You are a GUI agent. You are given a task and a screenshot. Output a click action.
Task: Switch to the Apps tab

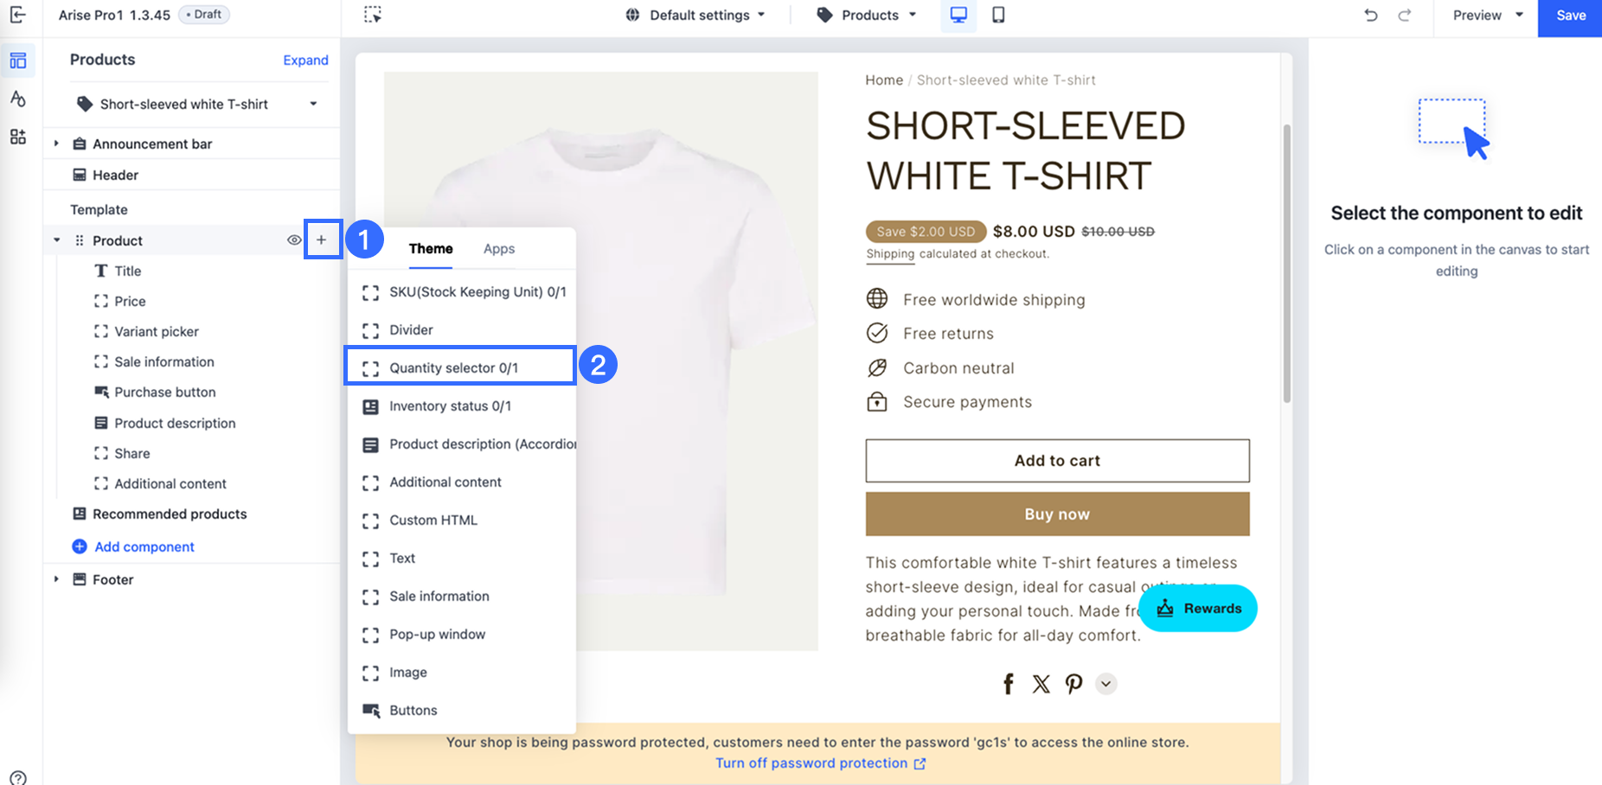(499, 249)
